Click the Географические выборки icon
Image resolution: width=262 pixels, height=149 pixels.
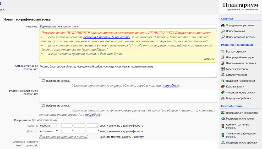223,143
